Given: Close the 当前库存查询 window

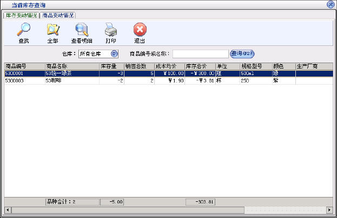Looking at the screenshot, I should point(331,4).
